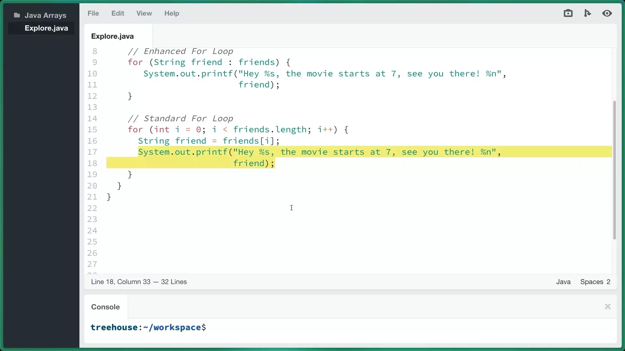
Task: Click the closing brace on line 21
Action: tap(109, 197)
